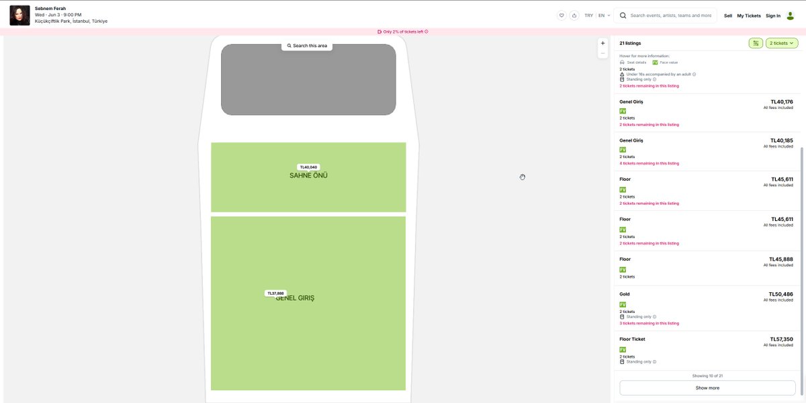Click standing icon in Gold listing
The image size is (806, 403).
click(x=622, y=317)
